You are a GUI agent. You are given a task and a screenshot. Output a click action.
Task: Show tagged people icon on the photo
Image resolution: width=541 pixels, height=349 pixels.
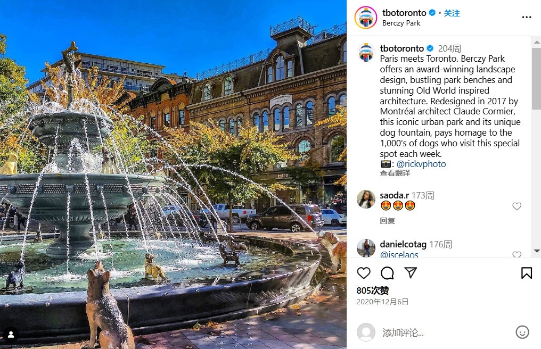point(11,335)
